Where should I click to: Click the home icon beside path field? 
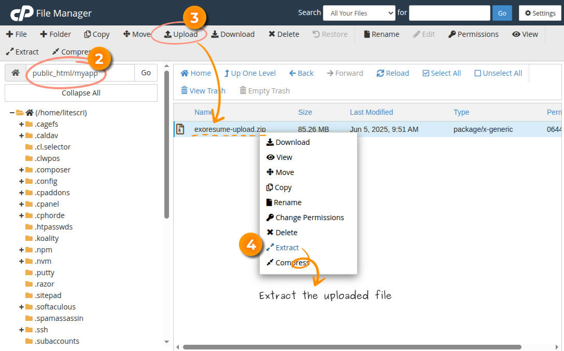coord(16,73)
